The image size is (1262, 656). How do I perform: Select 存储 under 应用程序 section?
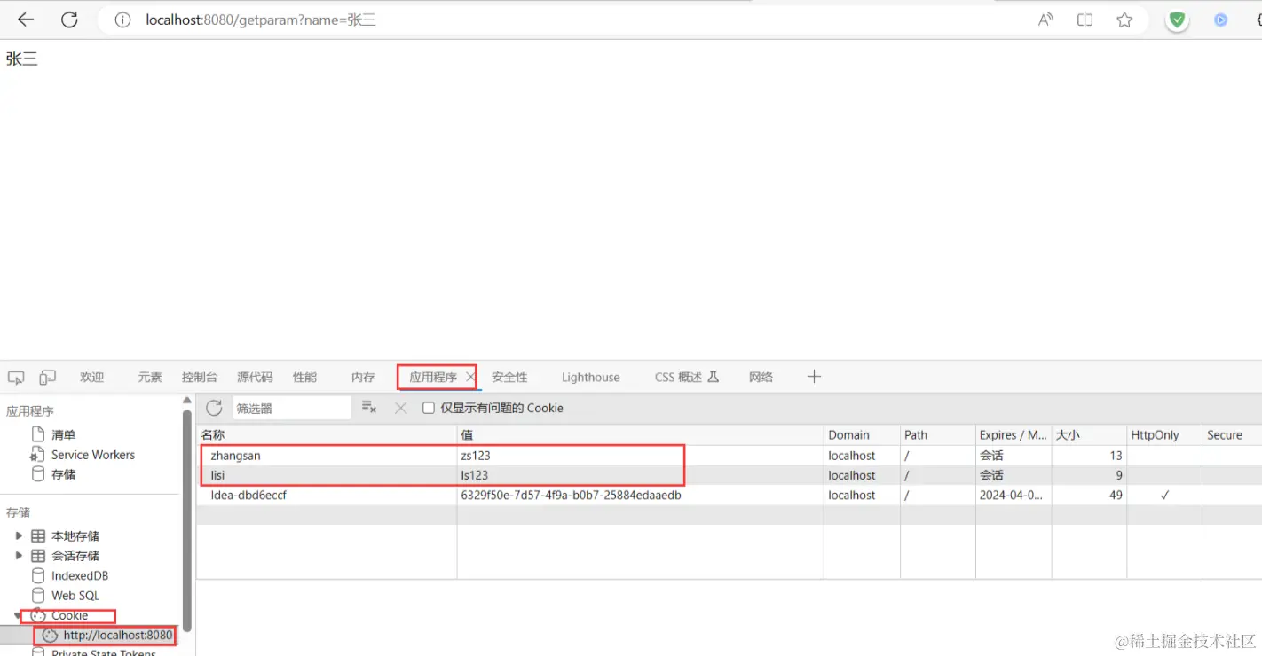[x=63, y=474]
